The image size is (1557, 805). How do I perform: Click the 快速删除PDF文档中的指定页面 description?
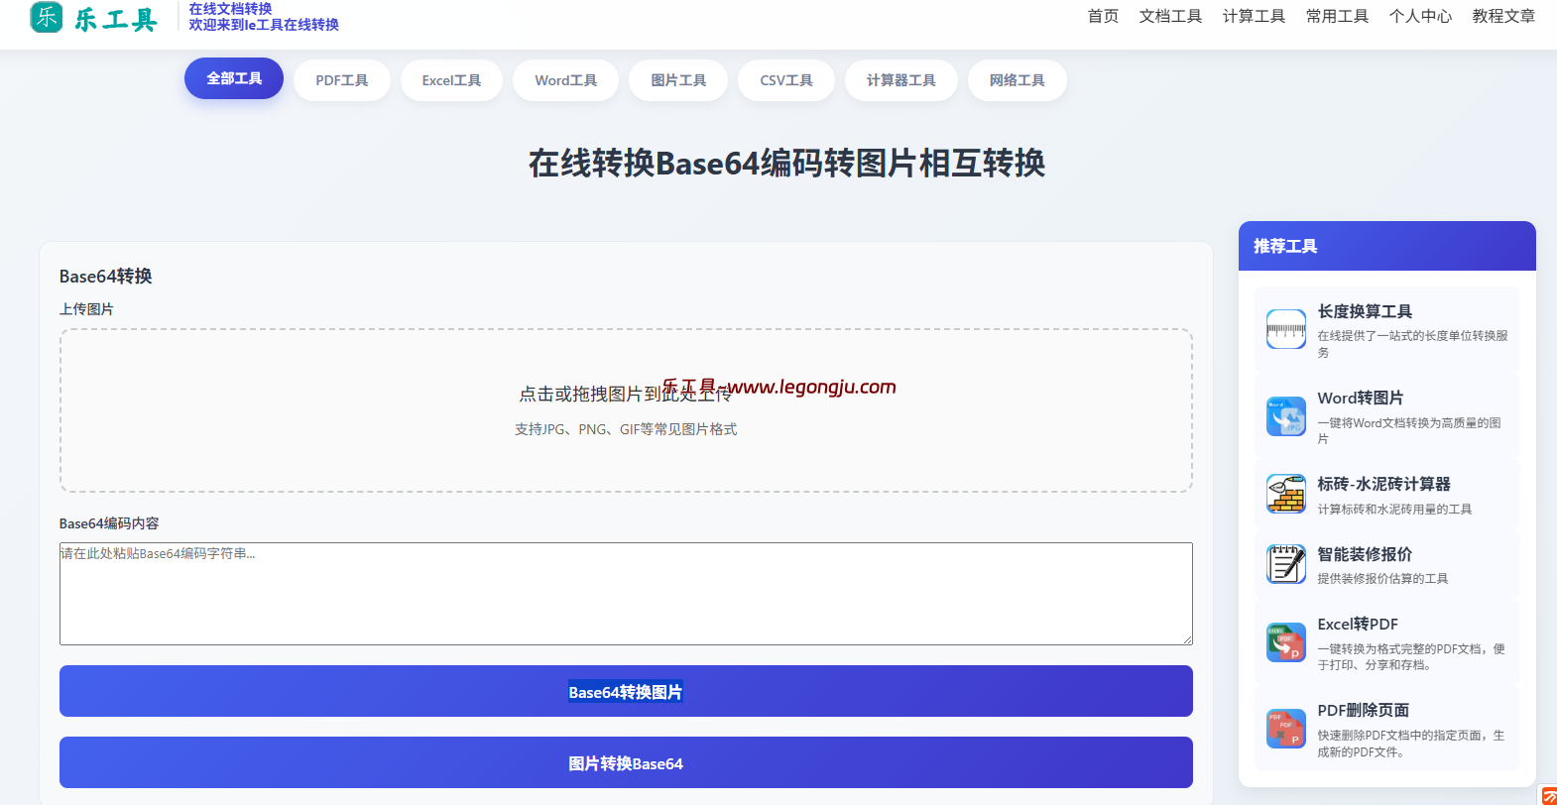point(1411,744)
